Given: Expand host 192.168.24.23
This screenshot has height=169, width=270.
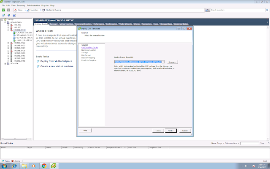Looking at the screenshot, I should (8, 46).
